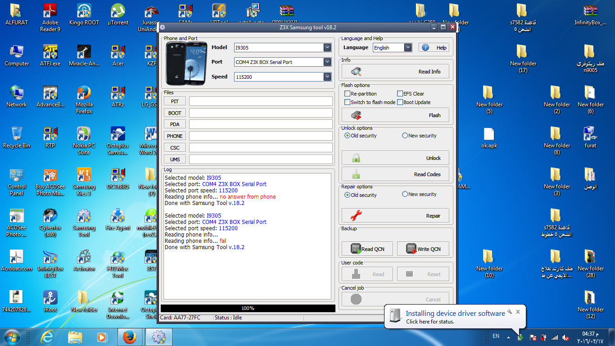Click the Read Info button

click(x=395, y=72)
